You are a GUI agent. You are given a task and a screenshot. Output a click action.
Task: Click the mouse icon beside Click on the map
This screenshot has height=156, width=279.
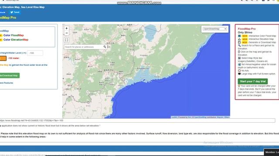(x=239, y=52)
